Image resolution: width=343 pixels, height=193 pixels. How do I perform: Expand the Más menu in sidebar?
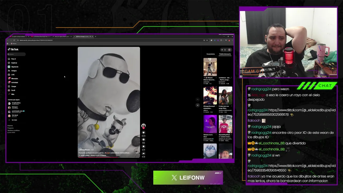(x=11, y=94)
